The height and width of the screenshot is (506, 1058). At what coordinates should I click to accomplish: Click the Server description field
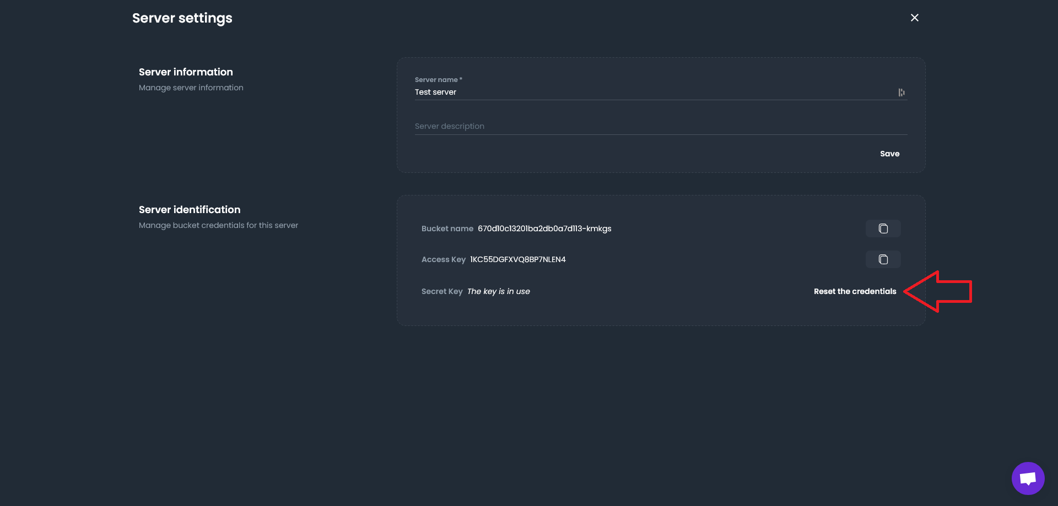[x=606, y=126]
